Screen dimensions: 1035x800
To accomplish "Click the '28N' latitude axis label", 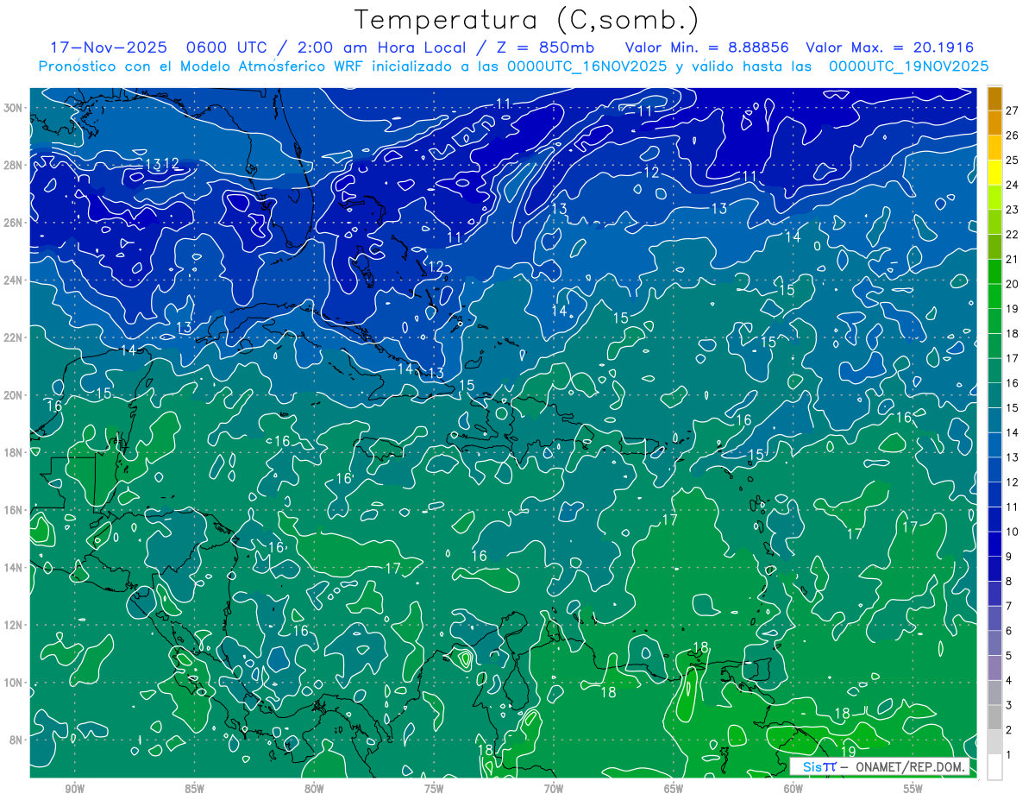I will click(x=14, y=165).
